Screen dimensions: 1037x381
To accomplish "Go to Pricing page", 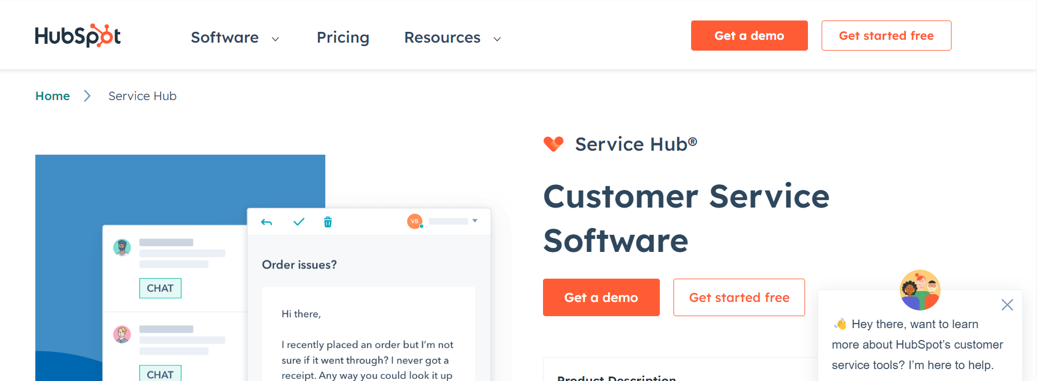I will [343, 38].
